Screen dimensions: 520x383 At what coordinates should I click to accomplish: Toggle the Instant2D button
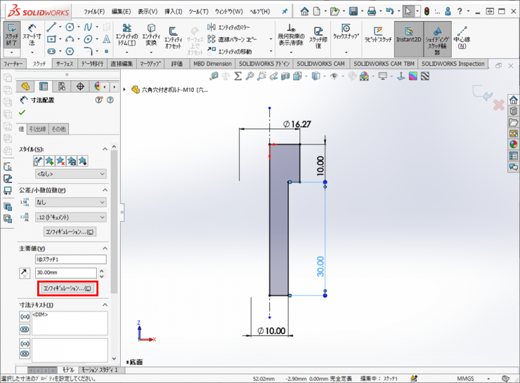tap(408, 38)
